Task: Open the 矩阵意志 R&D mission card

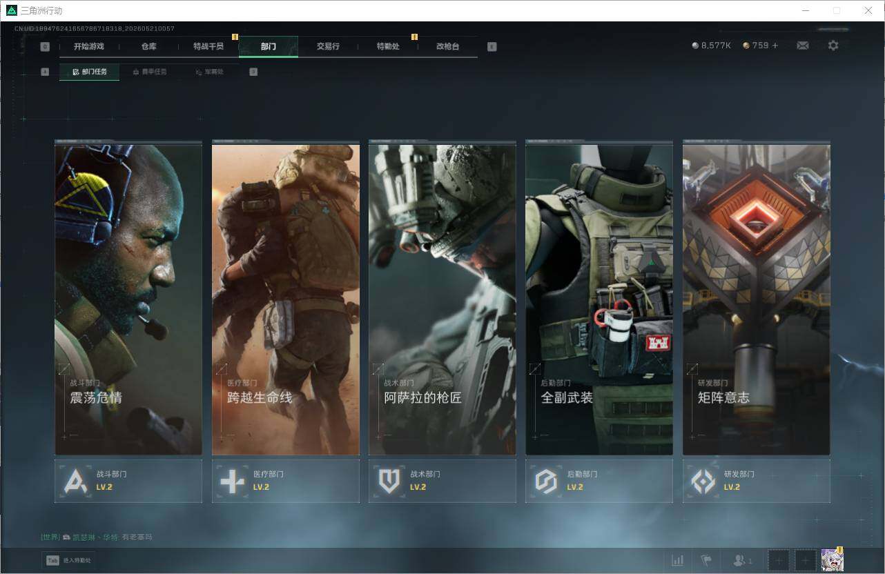Action: click(757, 299)
